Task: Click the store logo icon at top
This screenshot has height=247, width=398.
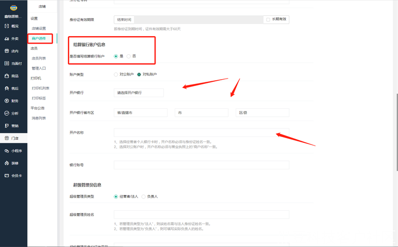Action: [x=13, y=8]
